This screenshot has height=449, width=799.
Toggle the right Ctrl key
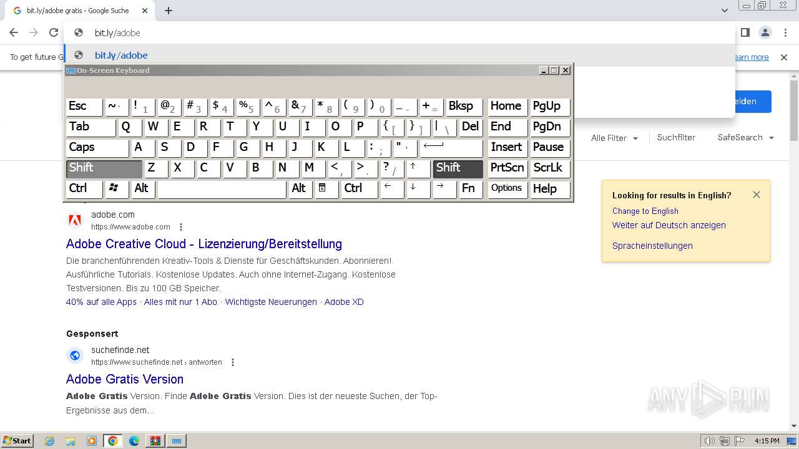[359, 188]
